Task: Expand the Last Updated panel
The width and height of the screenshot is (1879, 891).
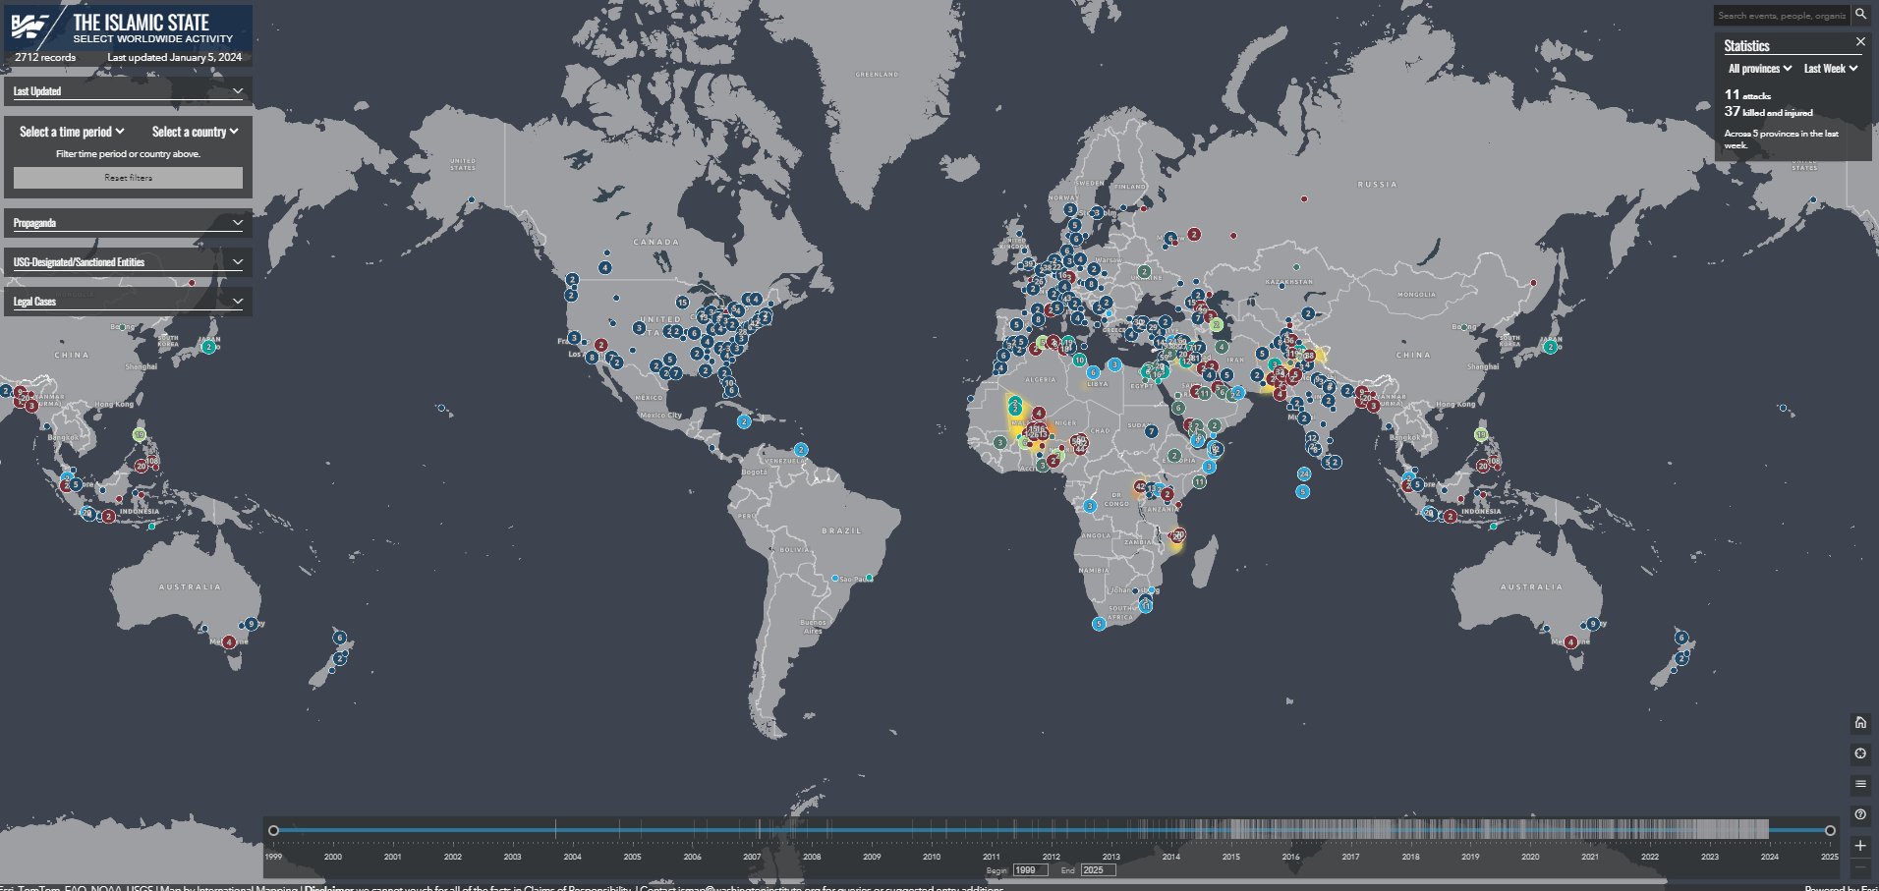Action: [x=128, y=91]
